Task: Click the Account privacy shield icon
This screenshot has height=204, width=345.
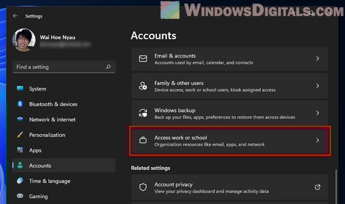Action: coord(143,187)
